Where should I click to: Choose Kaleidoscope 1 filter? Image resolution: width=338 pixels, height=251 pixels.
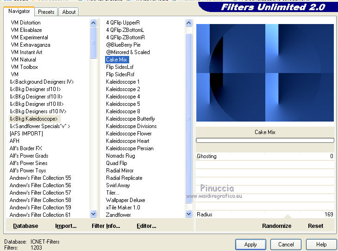(x=123, y=82)
